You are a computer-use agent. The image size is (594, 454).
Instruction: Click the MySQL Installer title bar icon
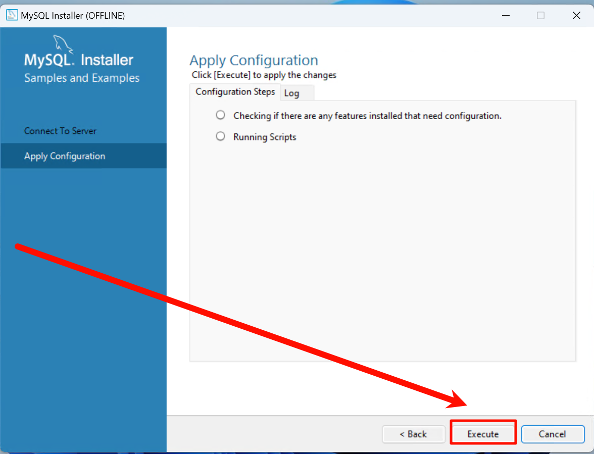[x=12, y=15]
